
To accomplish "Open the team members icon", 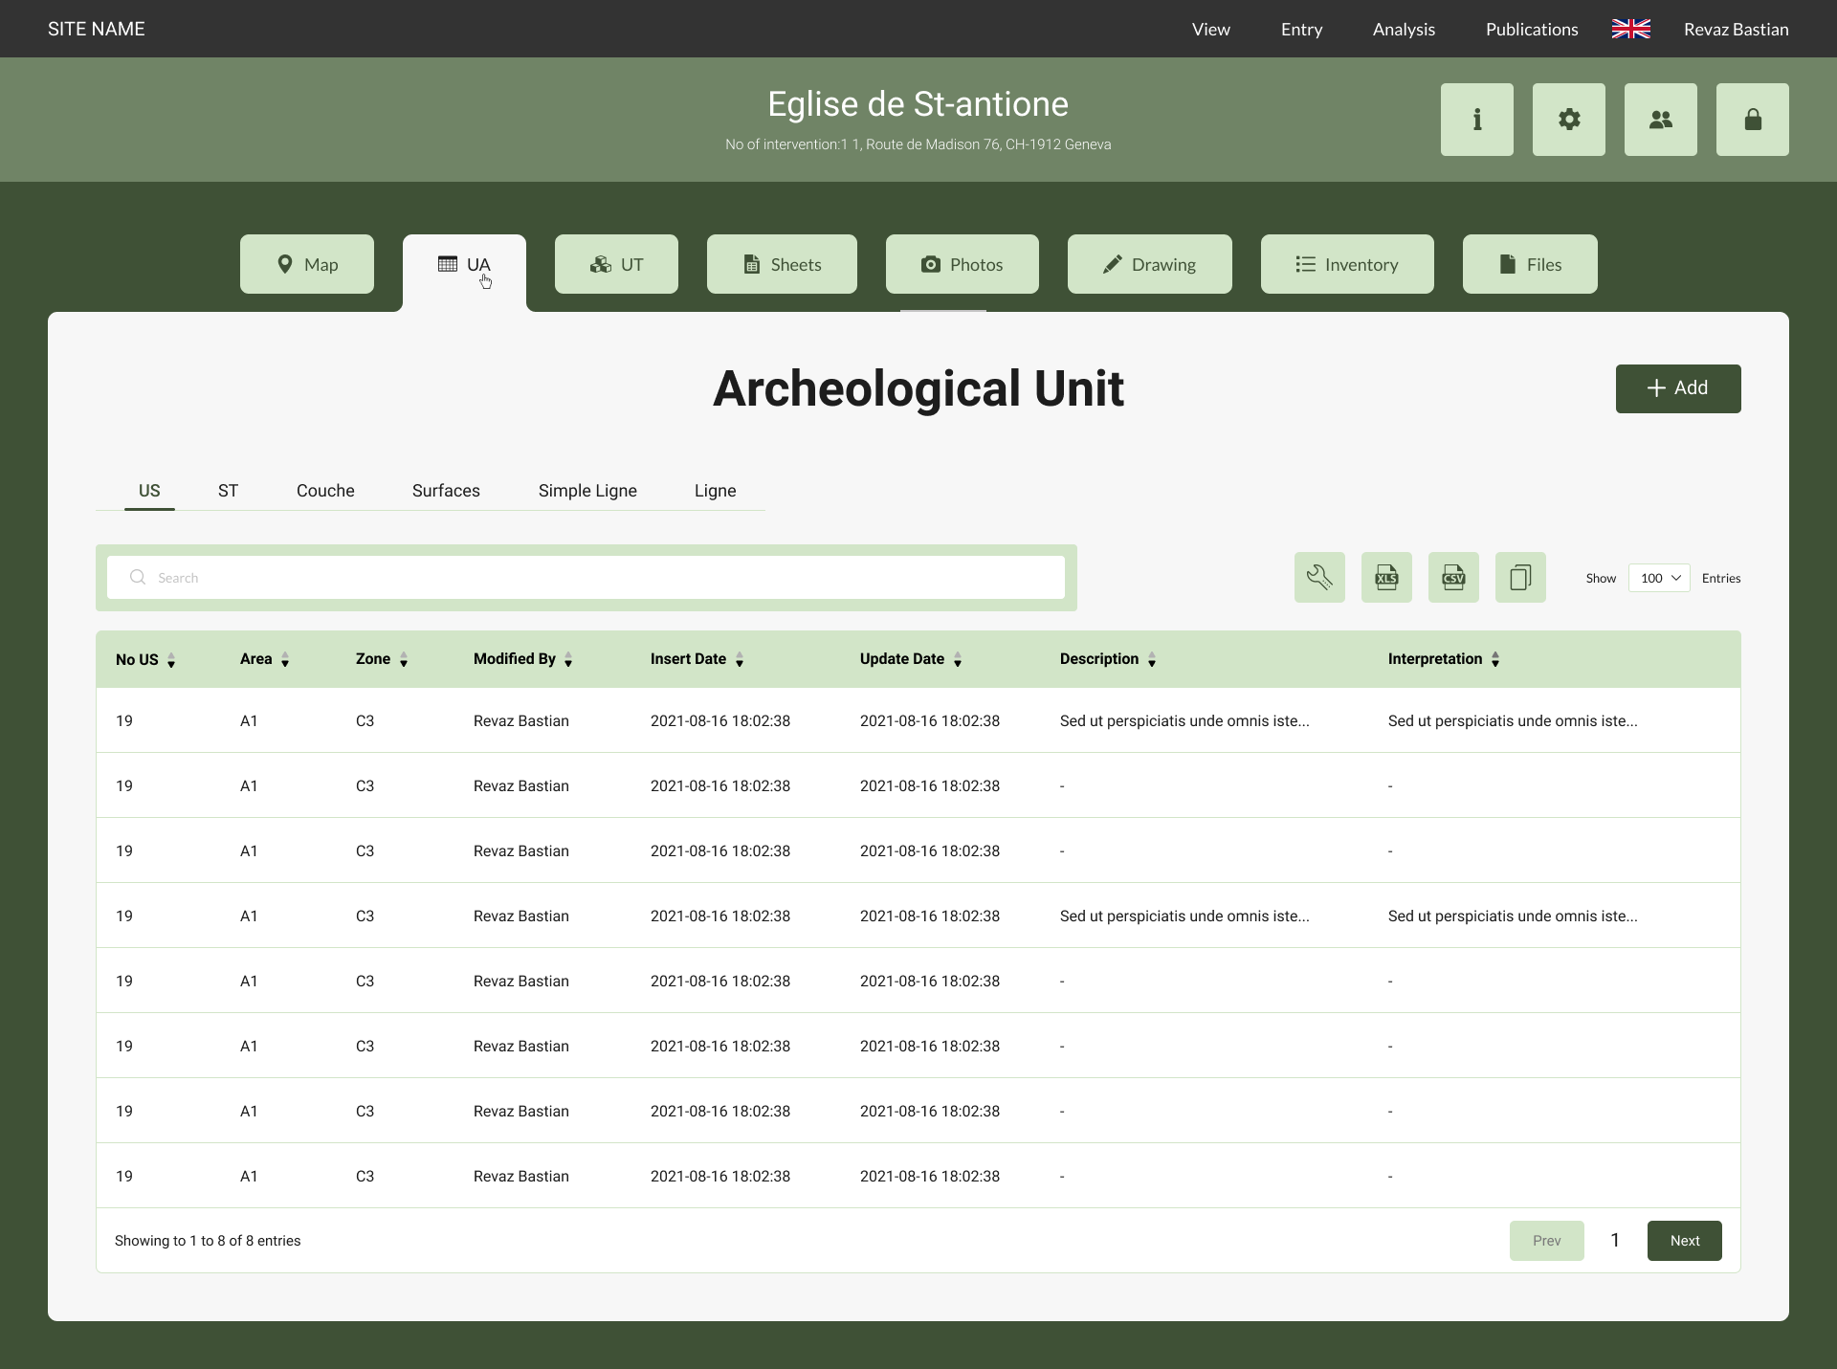I will click(1660, 120).
